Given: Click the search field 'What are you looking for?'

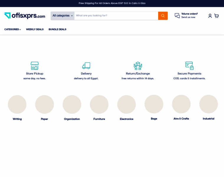Looking at the screenshot, I should point(116,16).
